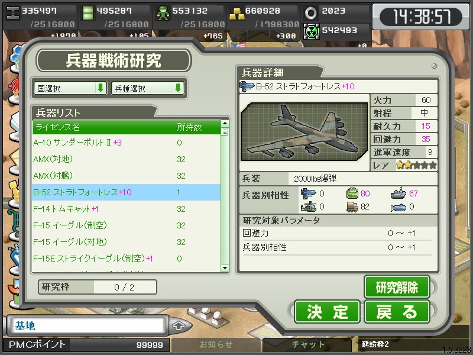The width and height of the screenshot is (473, 355).
Task: Click the radiation nuclear resource icon
Action: point(311,31)
